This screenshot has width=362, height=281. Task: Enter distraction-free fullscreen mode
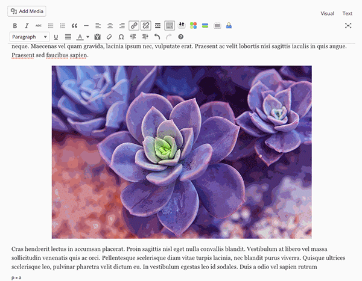(x=348, y=25)
